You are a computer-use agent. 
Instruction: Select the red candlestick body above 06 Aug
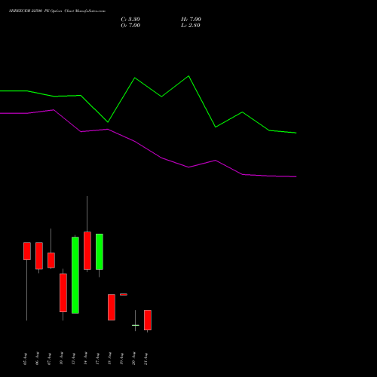39,256
